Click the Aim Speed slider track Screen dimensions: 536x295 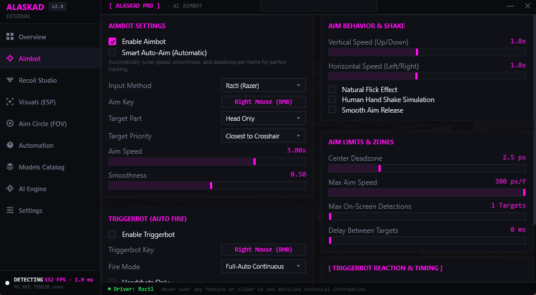207,161
